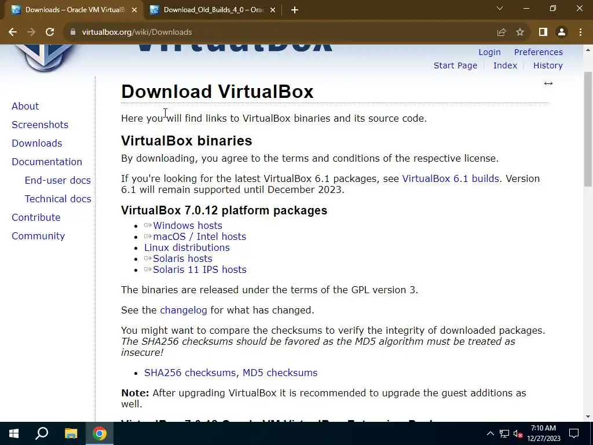Open File Explorer from the taskbar
593x445 pixels.
71,433
